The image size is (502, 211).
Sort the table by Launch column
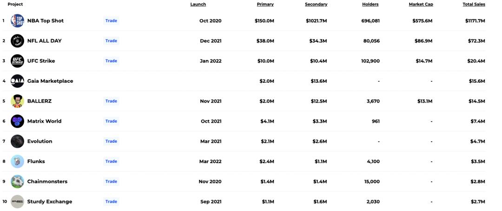[198, 4]
